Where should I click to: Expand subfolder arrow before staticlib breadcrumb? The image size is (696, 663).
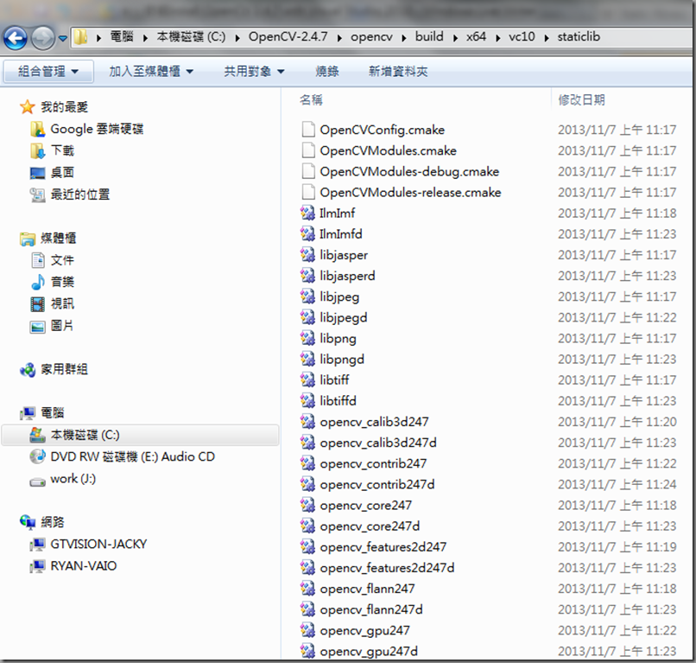coord(547,38)
